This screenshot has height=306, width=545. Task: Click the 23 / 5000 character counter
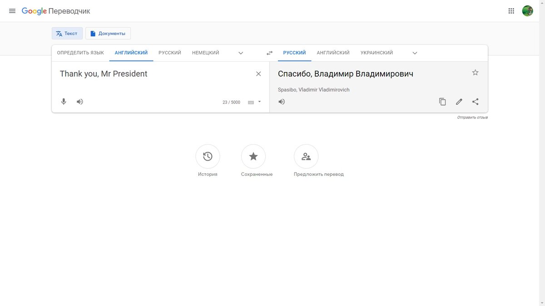(231, 102)
